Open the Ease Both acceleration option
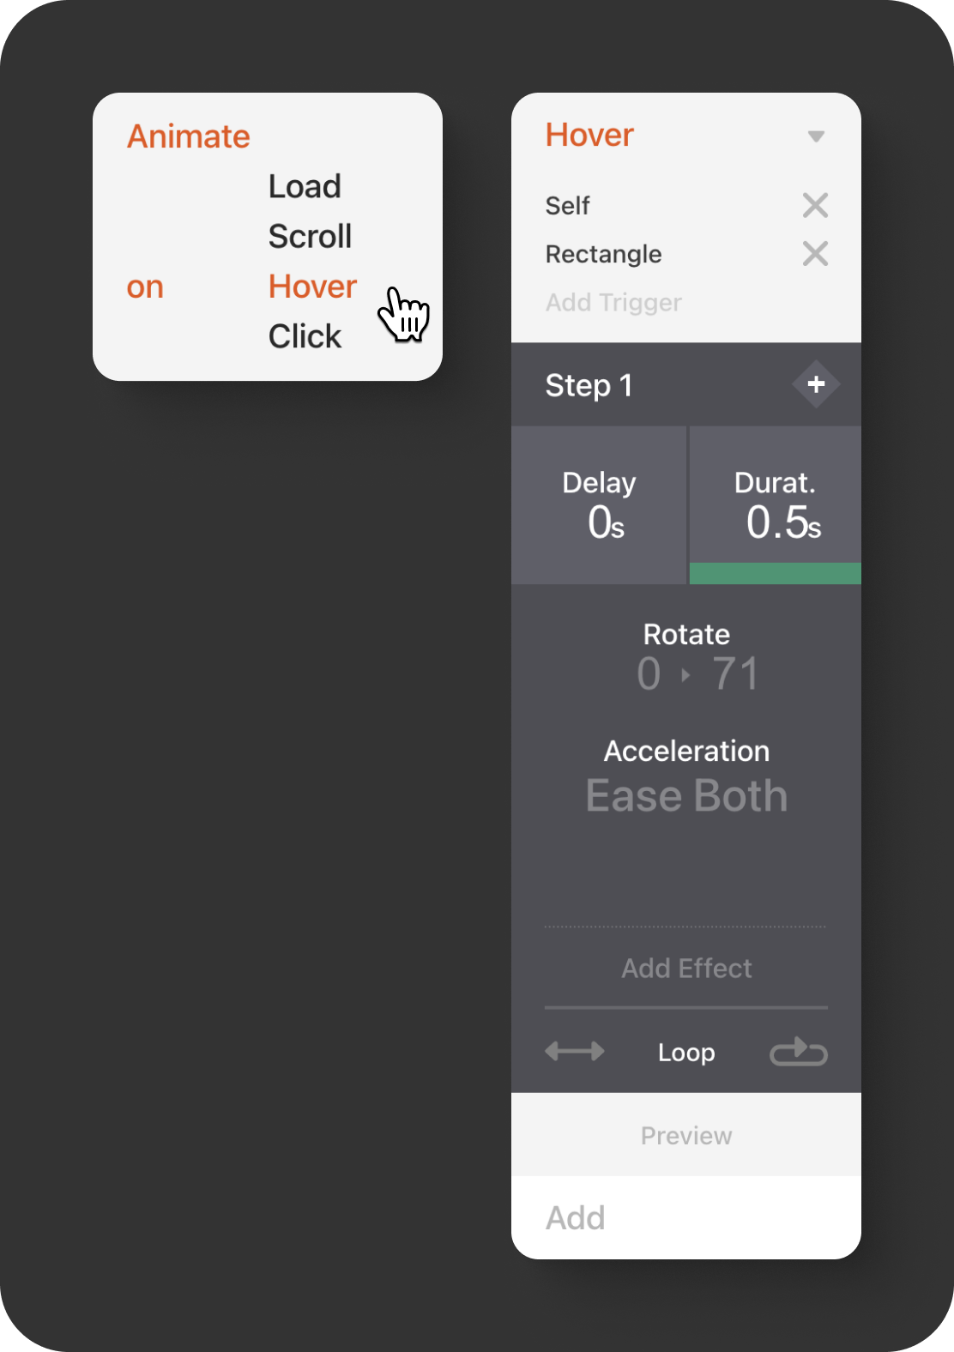The height and width of the screenshot is (1352, 954). (x=686, y=795)
